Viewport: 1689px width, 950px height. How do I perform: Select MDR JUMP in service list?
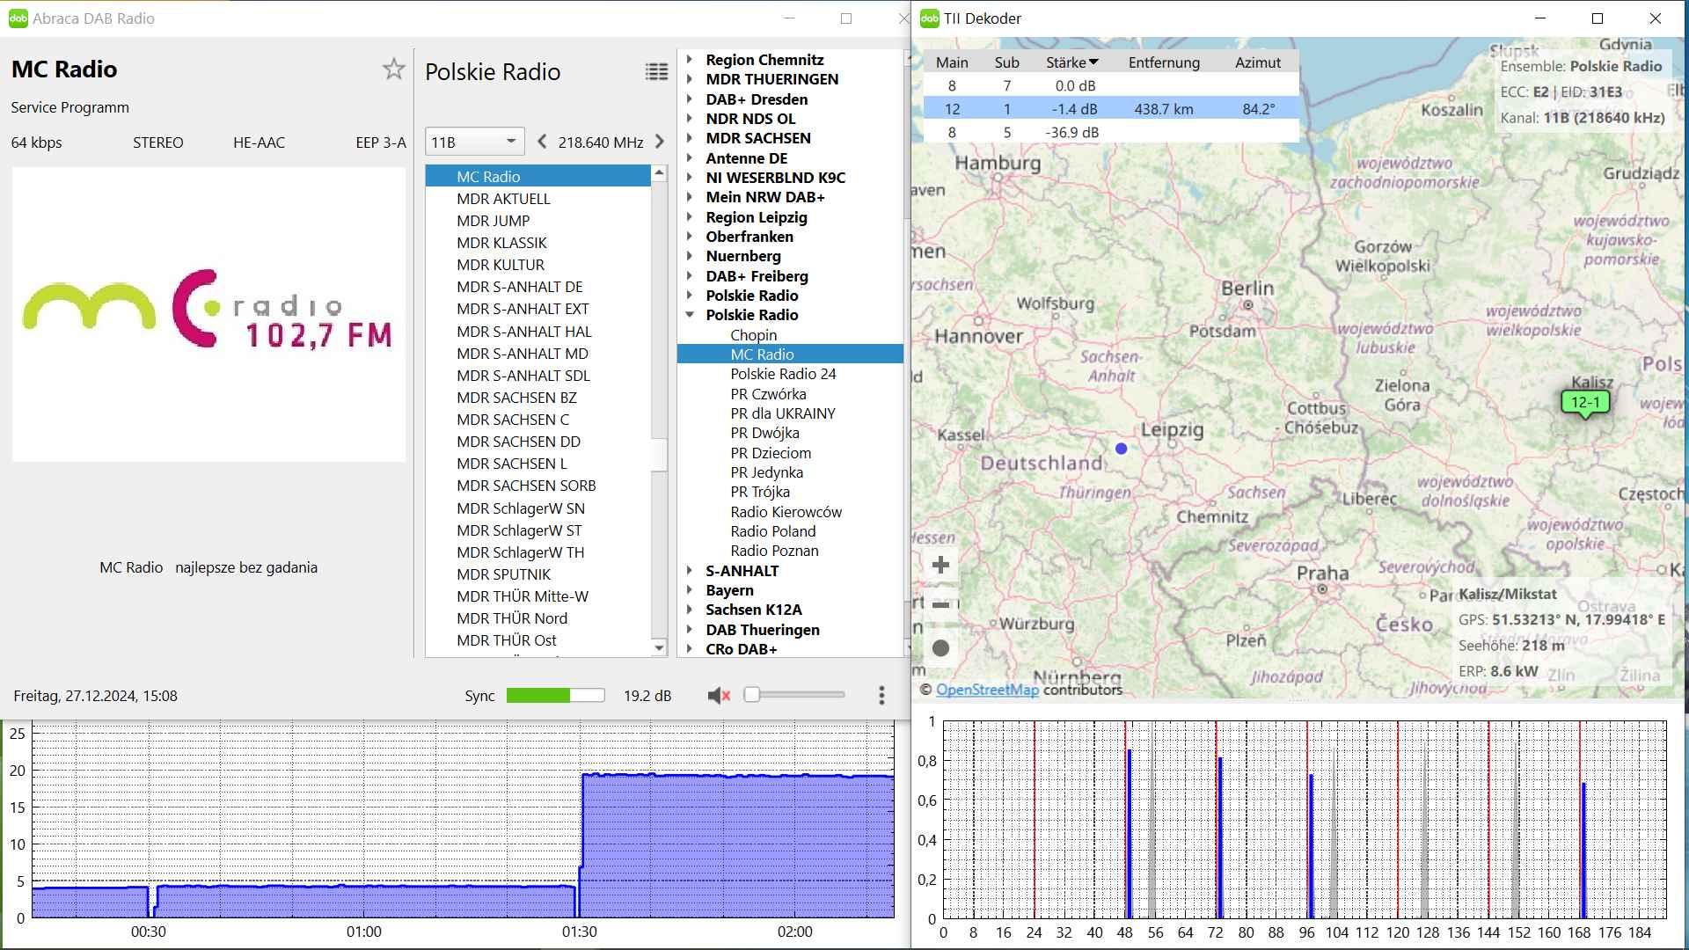(x=494, y=221)
